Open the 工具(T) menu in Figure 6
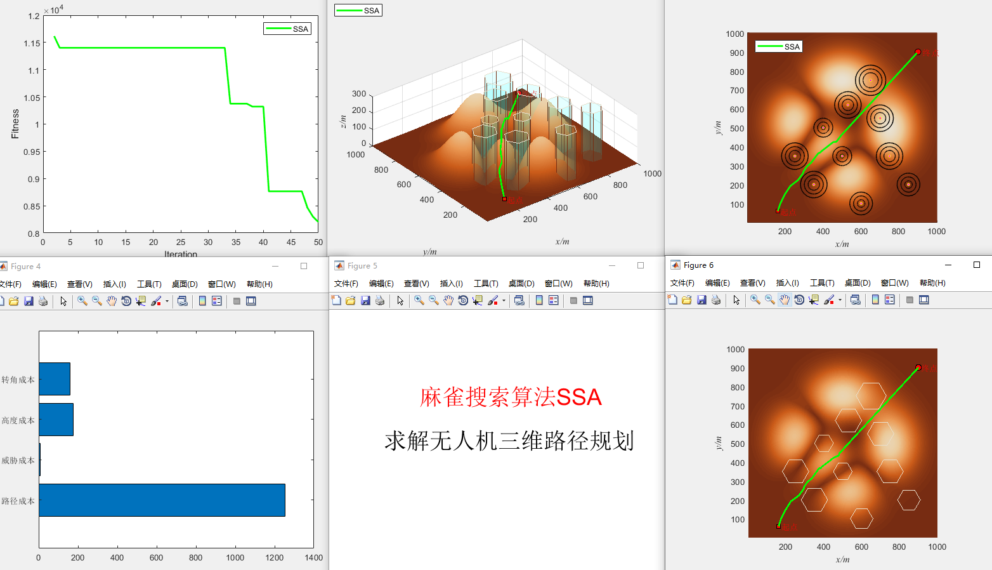Screen dimensions: 992x570 [822, 283]
